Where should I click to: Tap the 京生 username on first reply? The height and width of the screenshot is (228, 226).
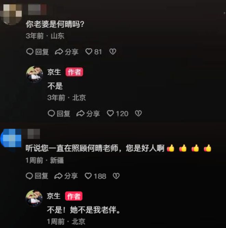[54, 72]
